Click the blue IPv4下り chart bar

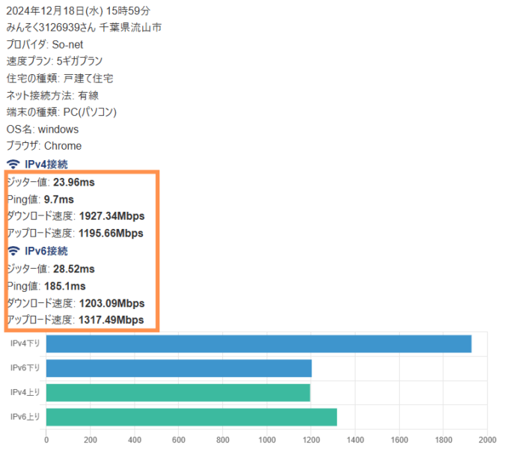(258, 343)
